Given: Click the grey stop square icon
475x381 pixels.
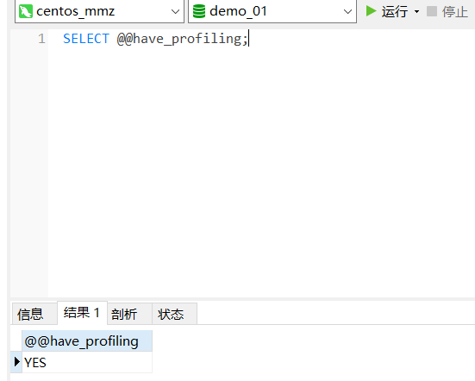Looking at the screenshot, I should click(x=432, y=11).
